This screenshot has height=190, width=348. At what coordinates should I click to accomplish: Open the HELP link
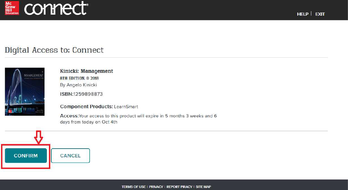pos(302,14)
